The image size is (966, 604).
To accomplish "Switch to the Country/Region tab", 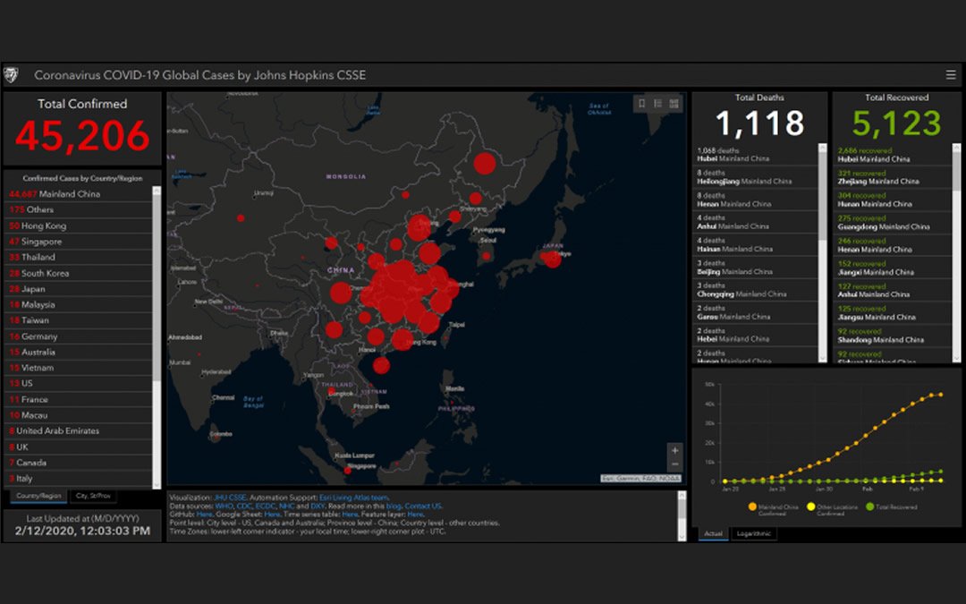I will [38, 496].
